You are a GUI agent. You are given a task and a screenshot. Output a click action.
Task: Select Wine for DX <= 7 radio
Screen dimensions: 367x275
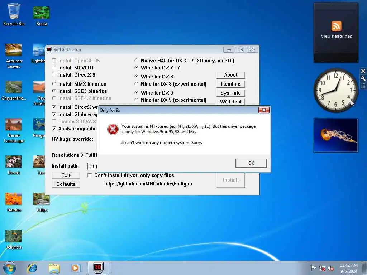point(136,68)
